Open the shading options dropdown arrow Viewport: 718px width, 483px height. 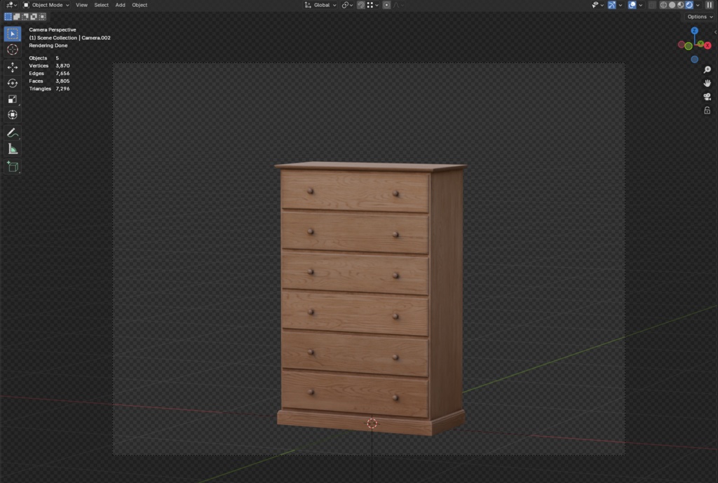tap(698, 5)
